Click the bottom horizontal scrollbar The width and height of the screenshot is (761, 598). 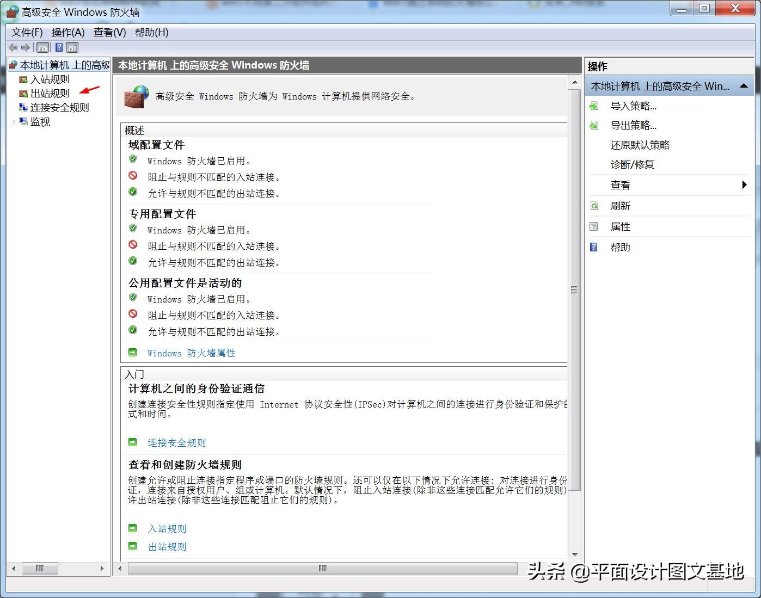click(x=321, y=568)
